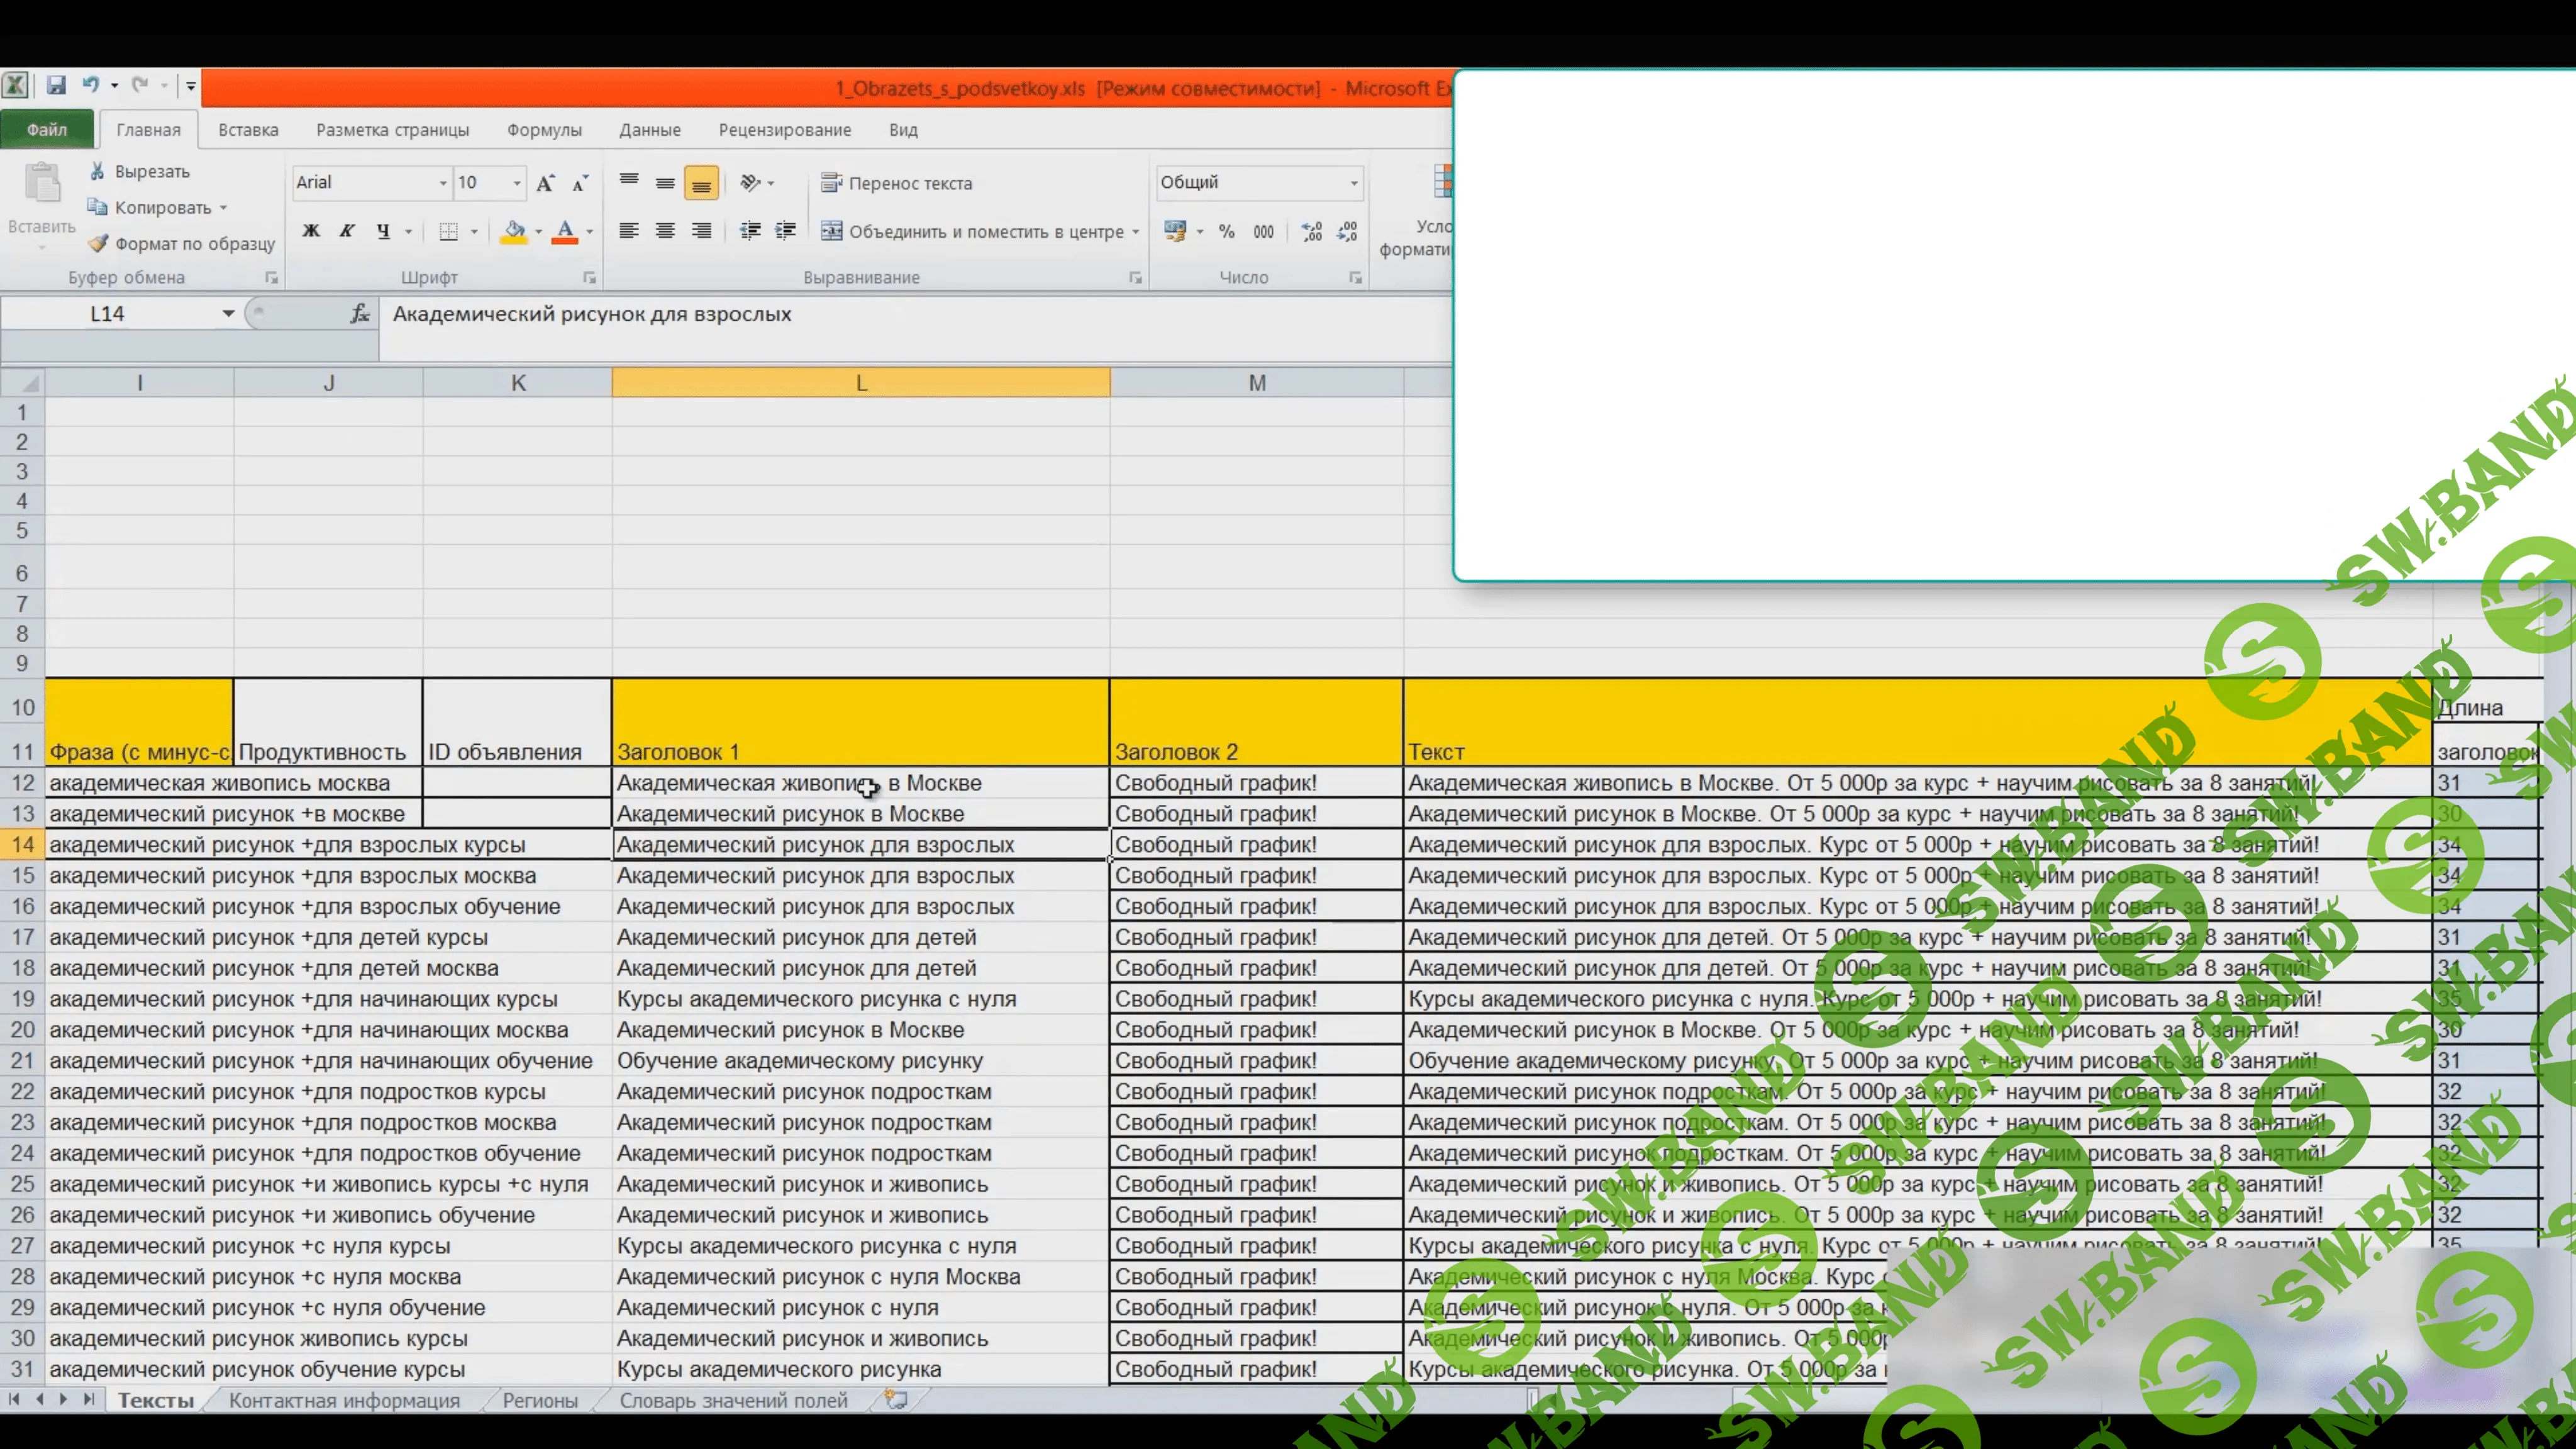
Task: Open the Name Box dropdown arrow
Action: pyautogui.click(x=228, y=314)
